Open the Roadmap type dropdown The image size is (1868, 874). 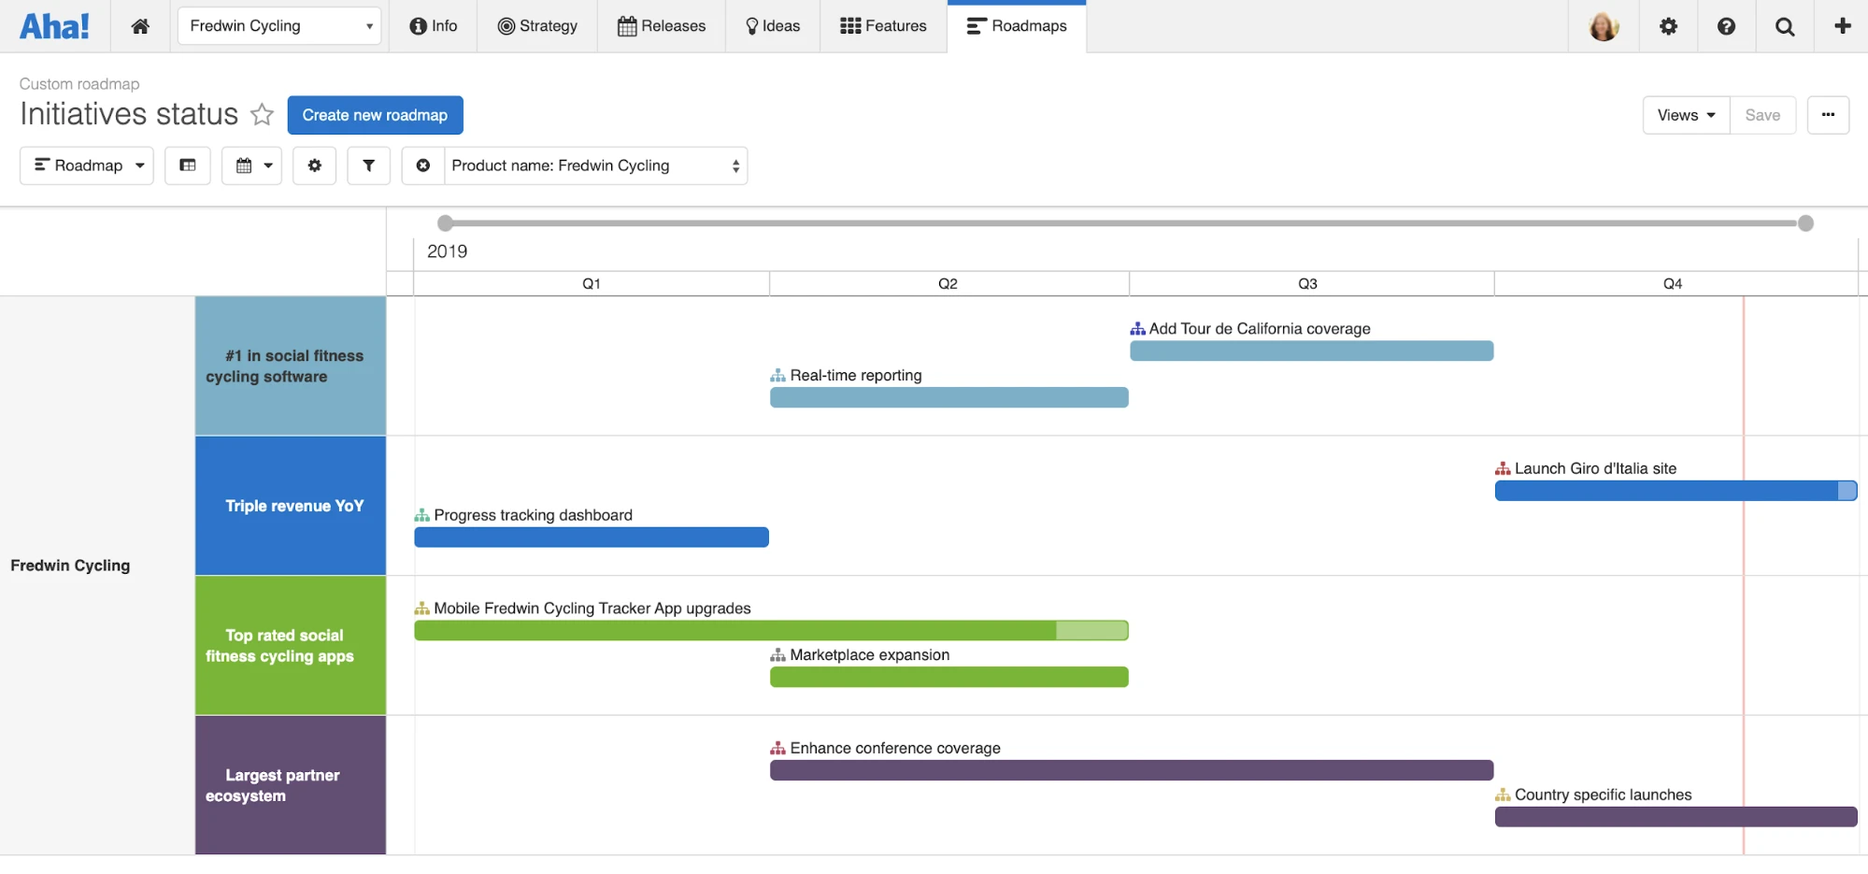[x=87, y=165]
